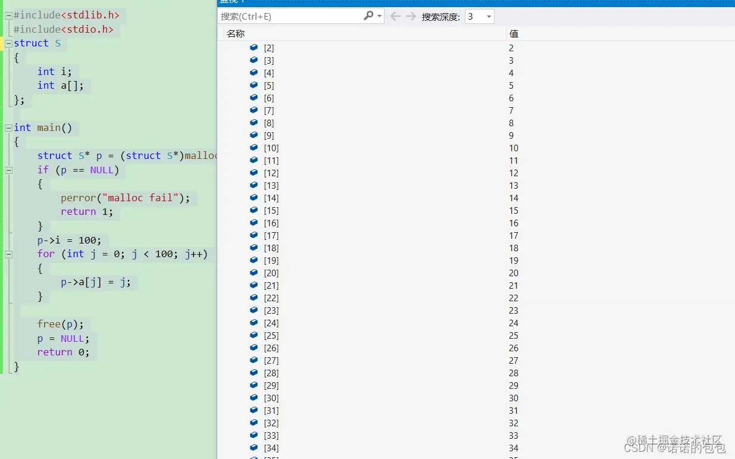
Task: Click the 值 column header
Action: [514, 34]
